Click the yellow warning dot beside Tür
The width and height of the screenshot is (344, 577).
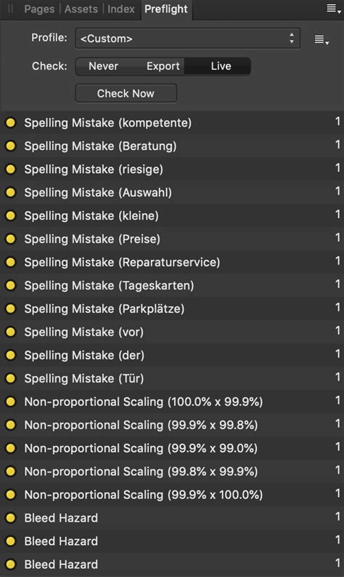tap(11, 378)
